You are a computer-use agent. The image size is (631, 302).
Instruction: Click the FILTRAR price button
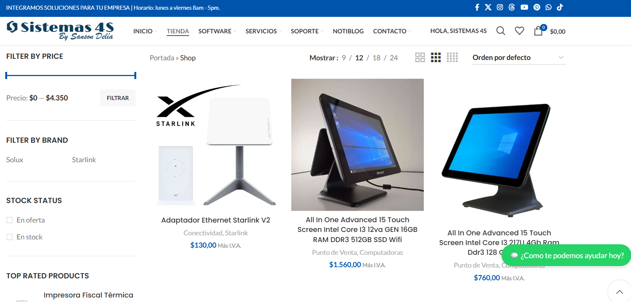click(x=118, y=98)
